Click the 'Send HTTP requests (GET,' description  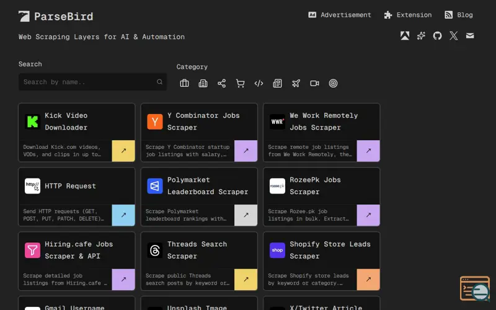pos(63,215)
